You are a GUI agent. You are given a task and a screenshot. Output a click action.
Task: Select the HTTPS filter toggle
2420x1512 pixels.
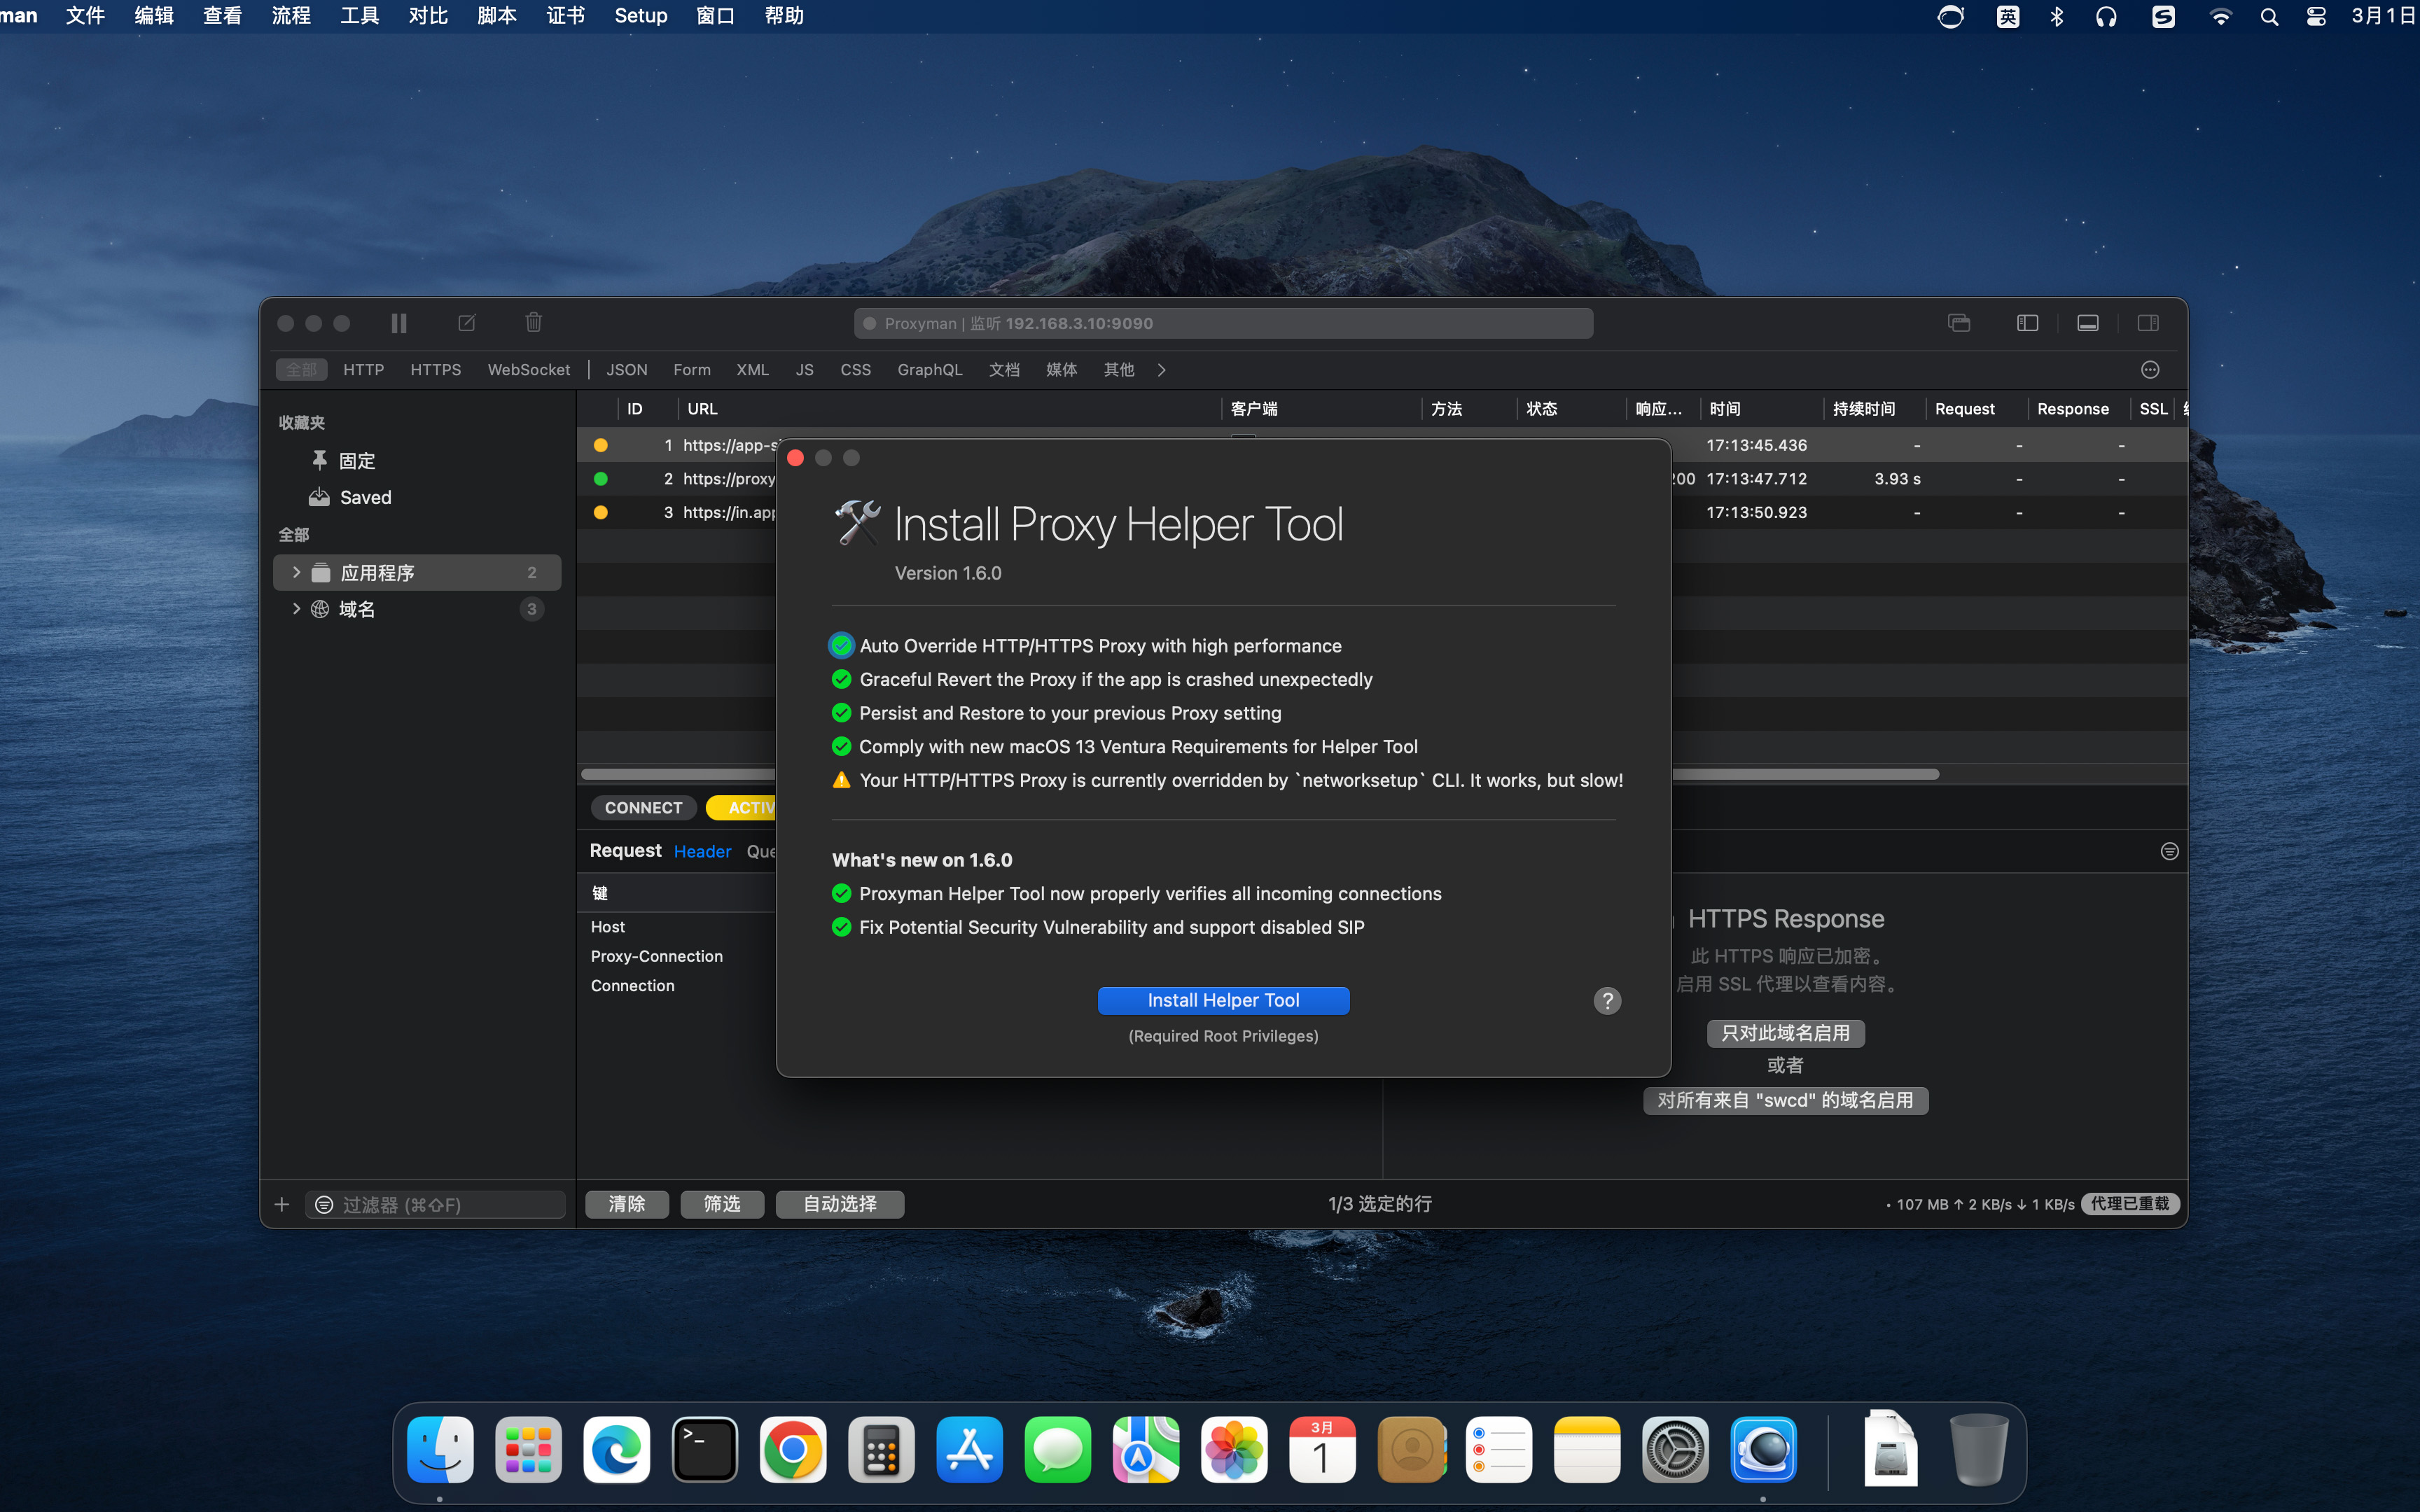tap(435, 370)
